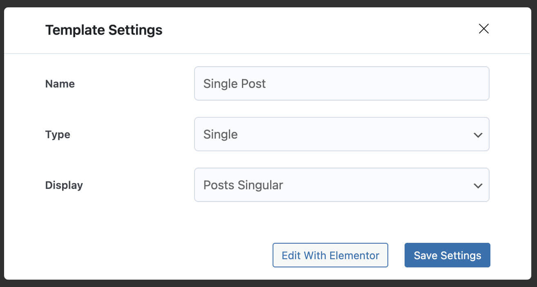Image resolution: width=537 pixels, height=287 pixels.
Task: Click the Template Settings heading
Action: [x=104, y=30]
